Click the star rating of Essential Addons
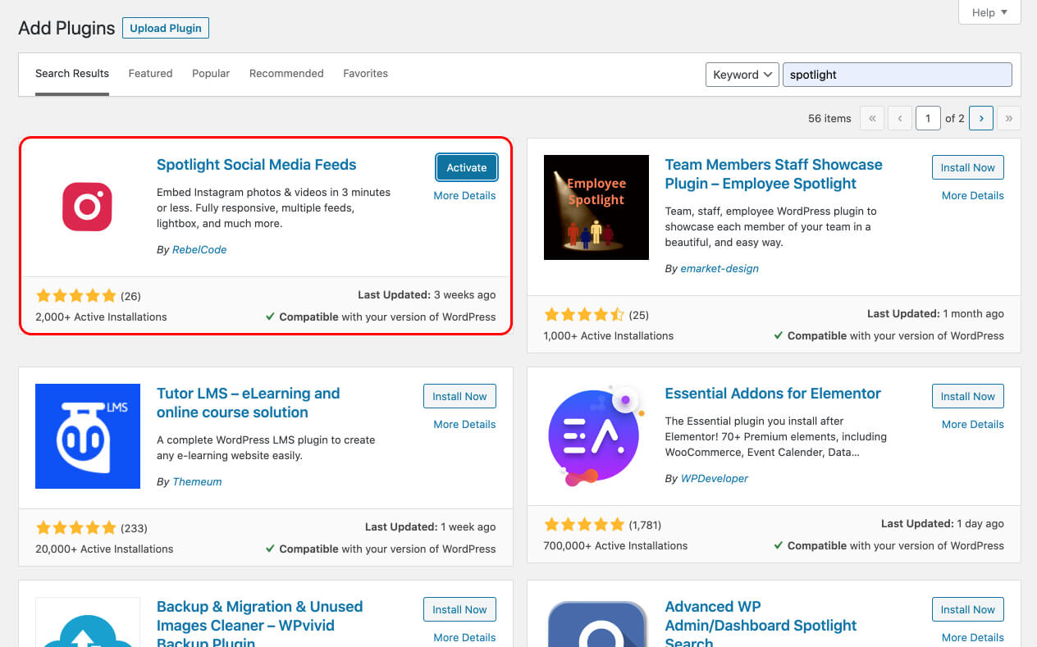Viewport: 1037px width, 647px height. click(584, 525)
